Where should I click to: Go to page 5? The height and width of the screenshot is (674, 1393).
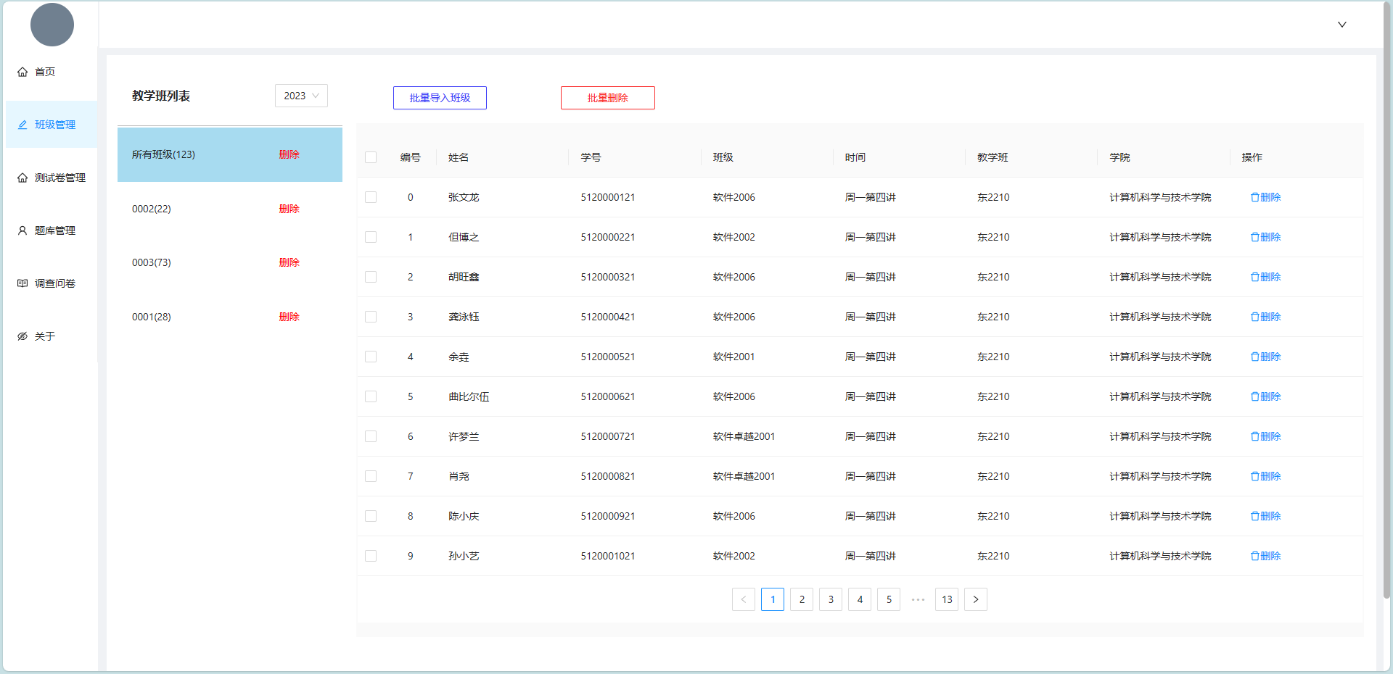(889, 599)
